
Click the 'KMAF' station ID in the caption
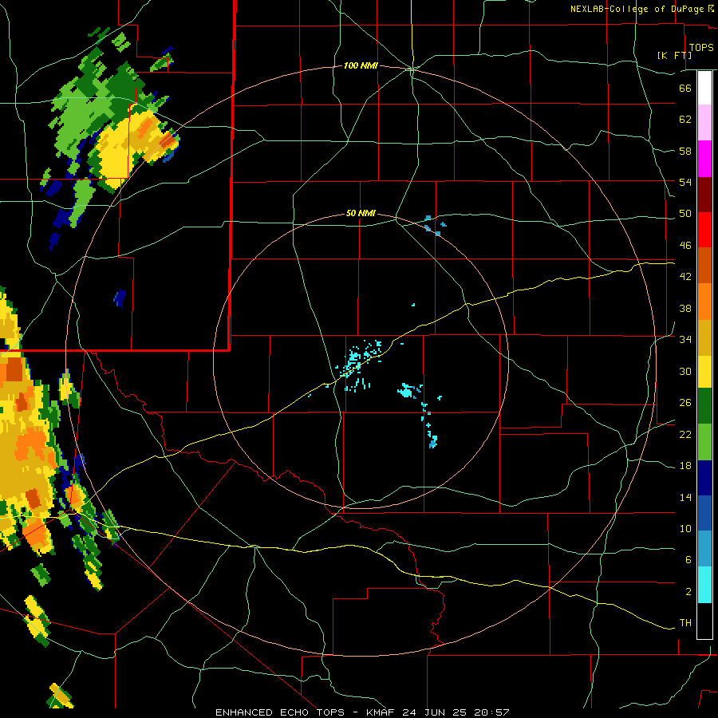point(381,712)
